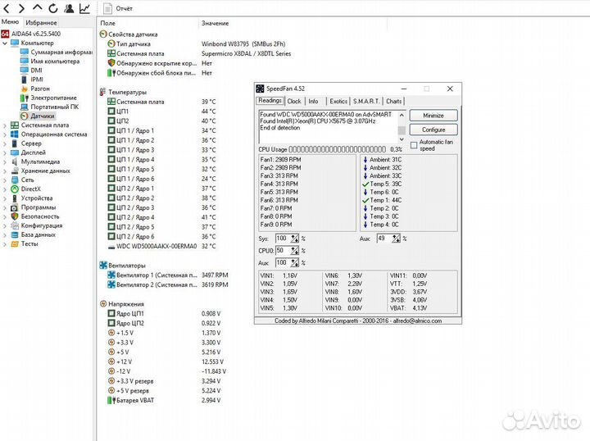The height and width of the screenshot is (441, 590).
Task: Click the Безопасность shield icon
Action: [x=15, y=216]
